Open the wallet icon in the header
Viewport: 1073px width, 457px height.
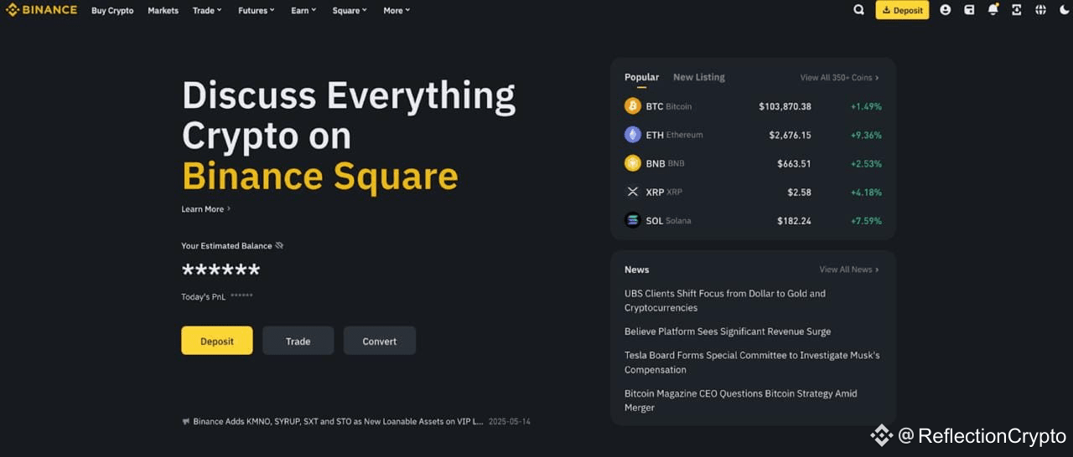(969, 10)
